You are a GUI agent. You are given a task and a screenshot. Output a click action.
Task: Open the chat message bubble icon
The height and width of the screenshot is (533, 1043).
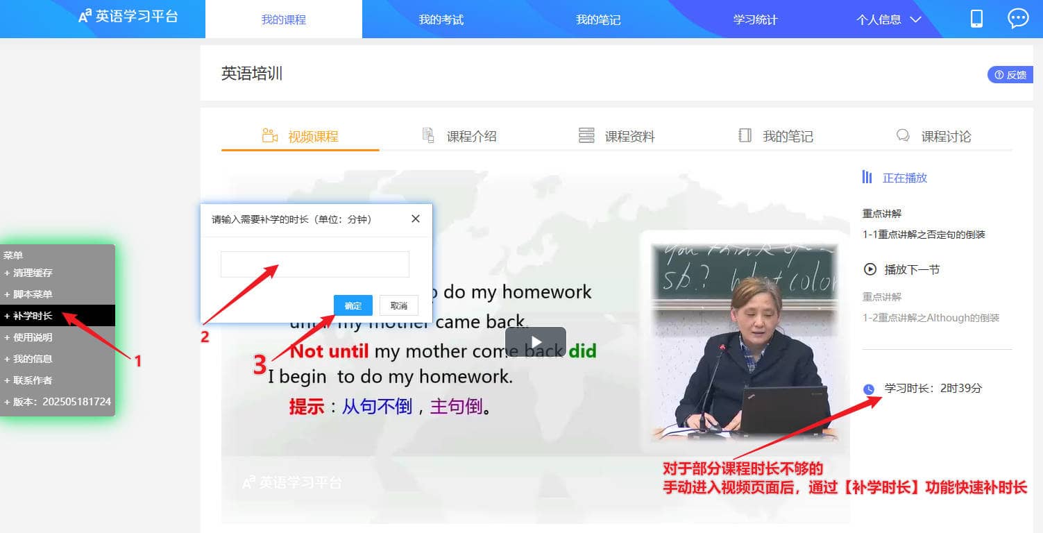tap(1017, 19)
